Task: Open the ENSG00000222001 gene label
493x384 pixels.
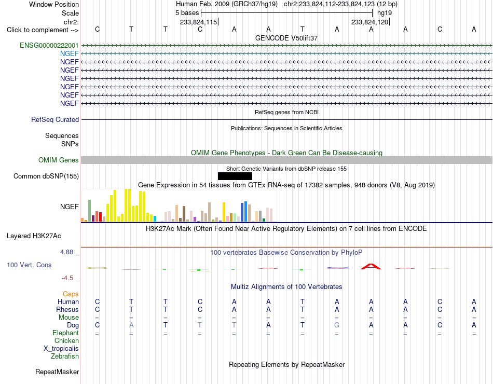Action: click(49, 45)
